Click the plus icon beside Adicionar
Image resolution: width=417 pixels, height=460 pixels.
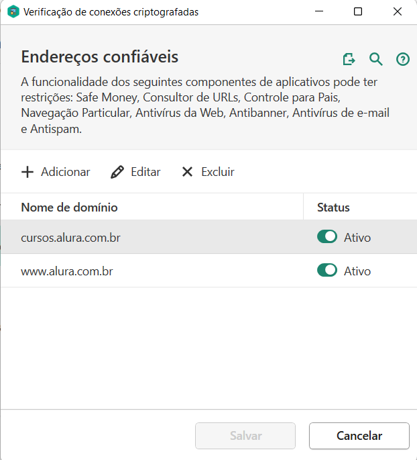coord(27,172)
